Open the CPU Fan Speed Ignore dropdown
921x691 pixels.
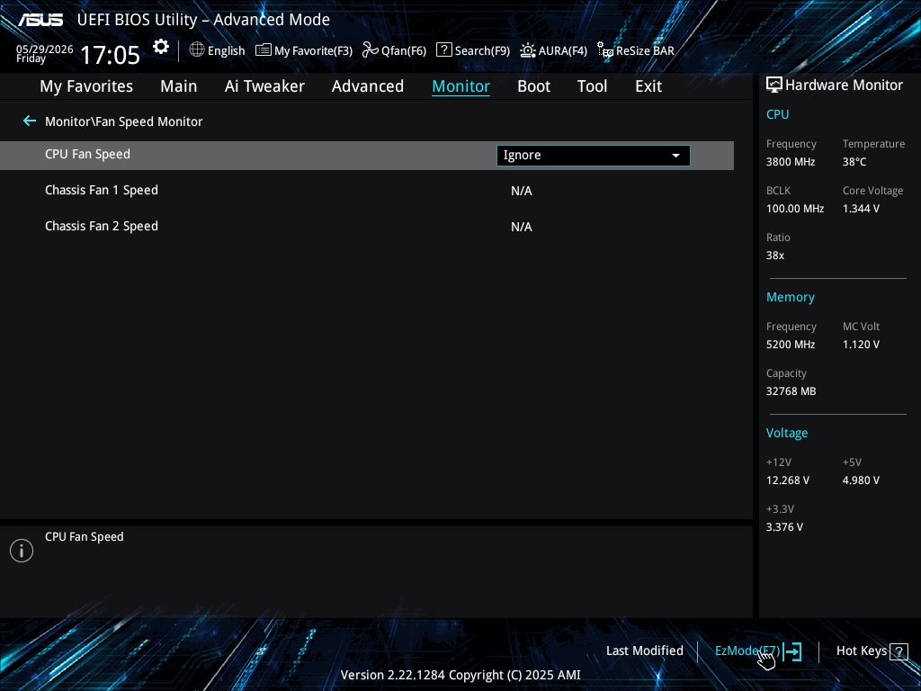[x=594, y=155]
